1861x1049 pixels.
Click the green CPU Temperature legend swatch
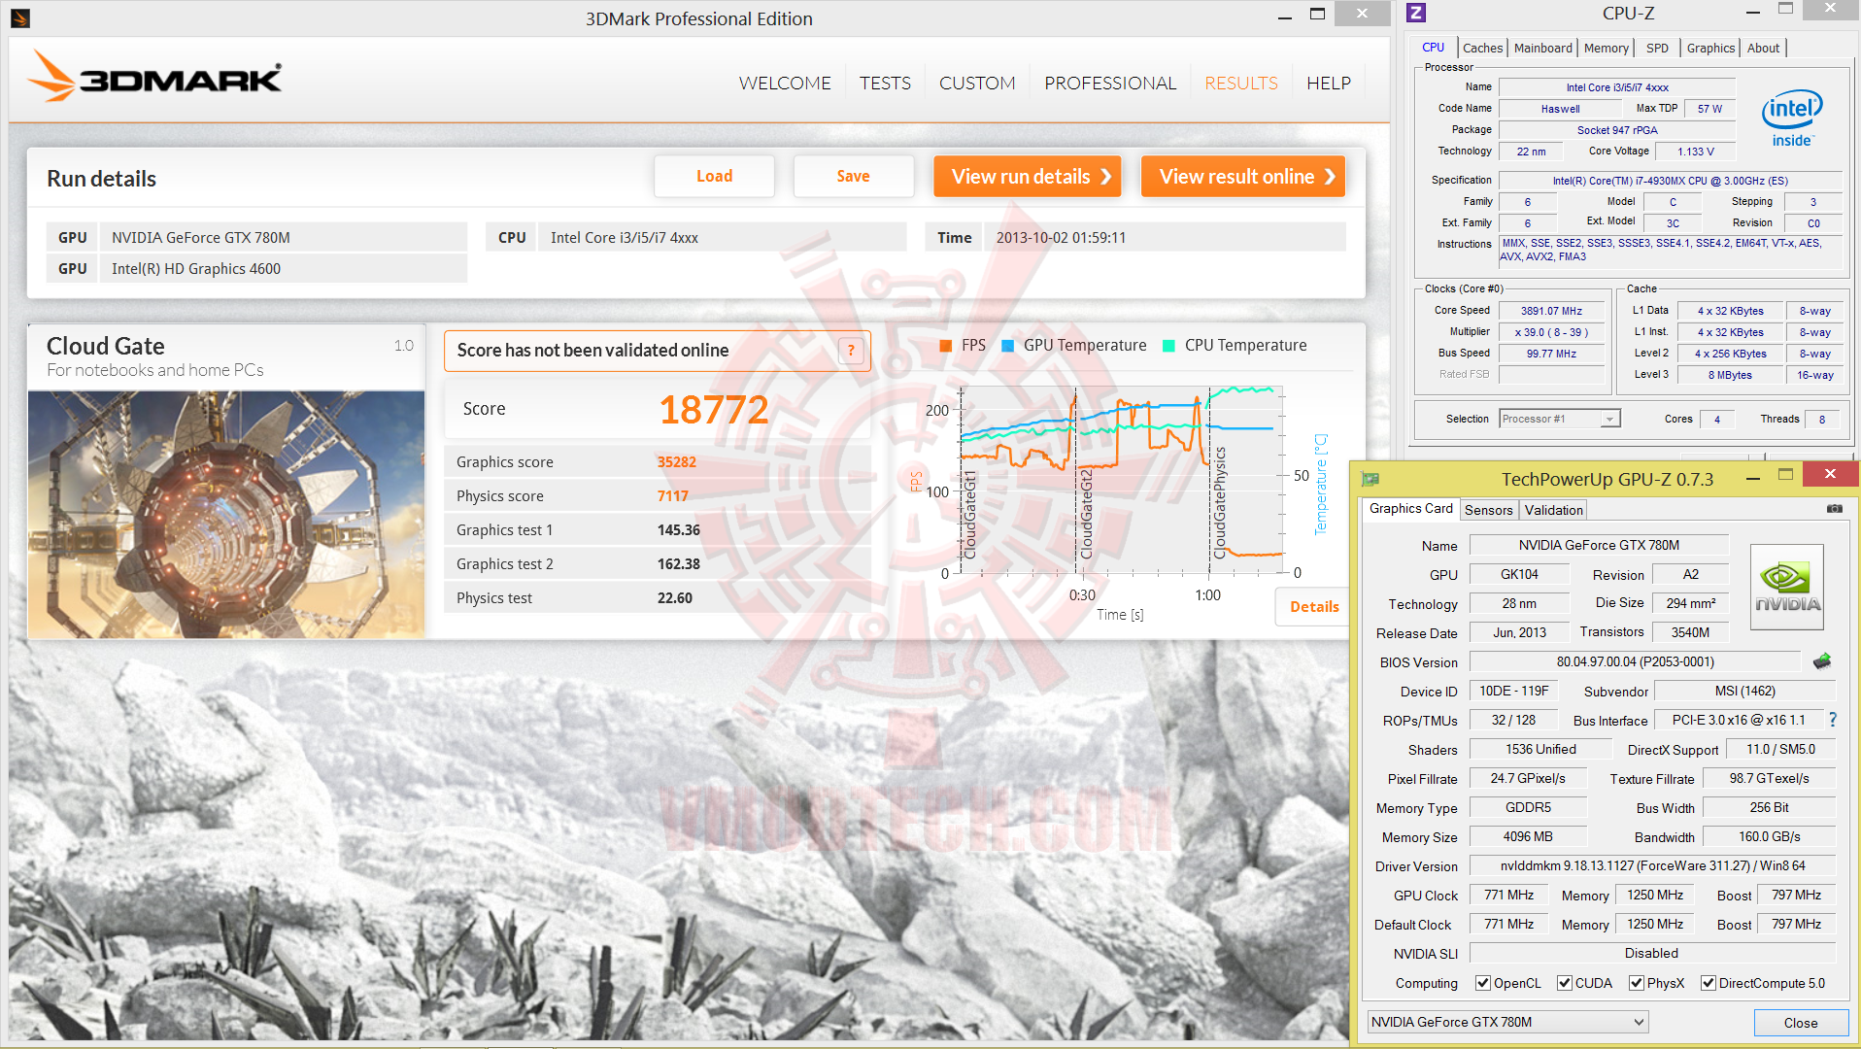1168,346
